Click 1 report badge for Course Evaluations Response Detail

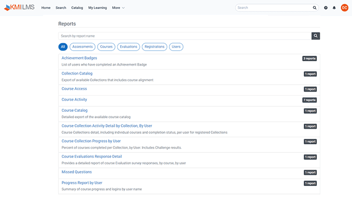(310, 157)
